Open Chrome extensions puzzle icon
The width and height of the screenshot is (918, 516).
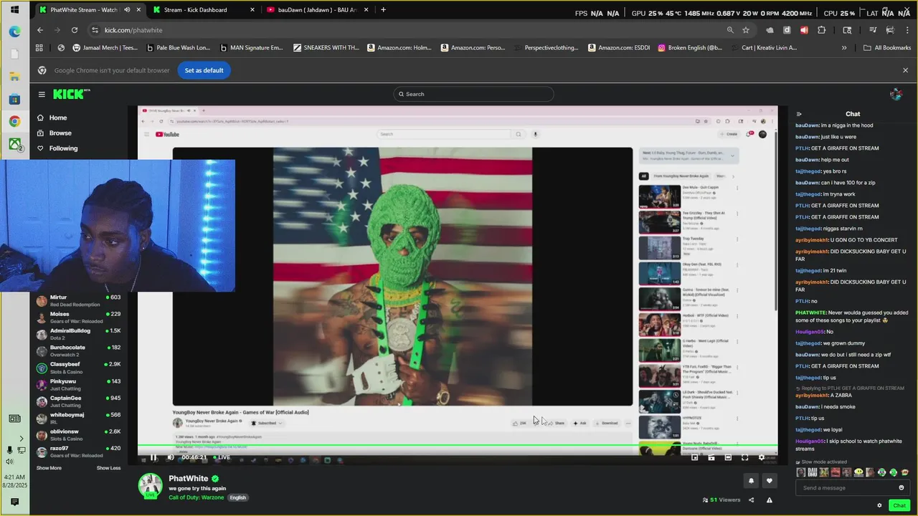pyautogui.click(x=821, y=30)
